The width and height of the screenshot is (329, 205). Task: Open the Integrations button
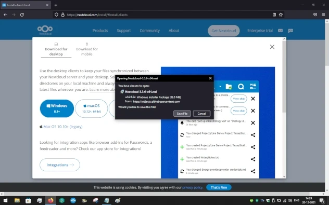(60, 165)
